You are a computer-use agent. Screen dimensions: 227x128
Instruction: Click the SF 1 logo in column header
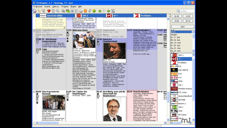point(109,15)
